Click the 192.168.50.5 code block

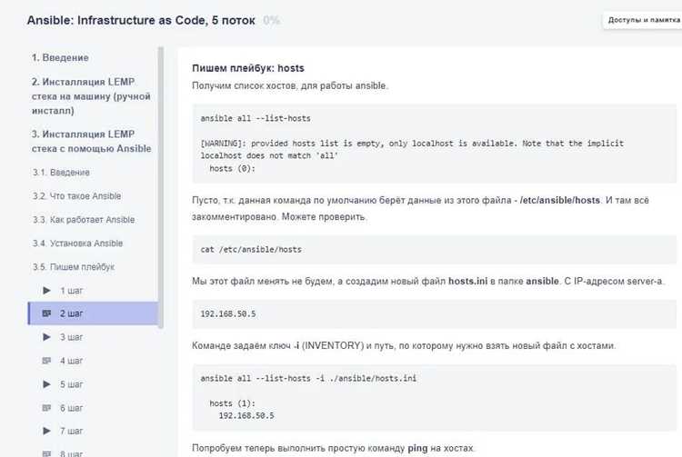click(x=434, y=313)
